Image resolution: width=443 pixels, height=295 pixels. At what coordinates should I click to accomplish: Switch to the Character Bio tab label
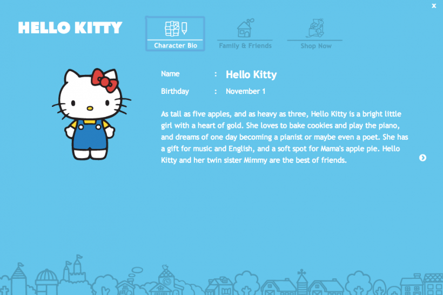(176, 46)
